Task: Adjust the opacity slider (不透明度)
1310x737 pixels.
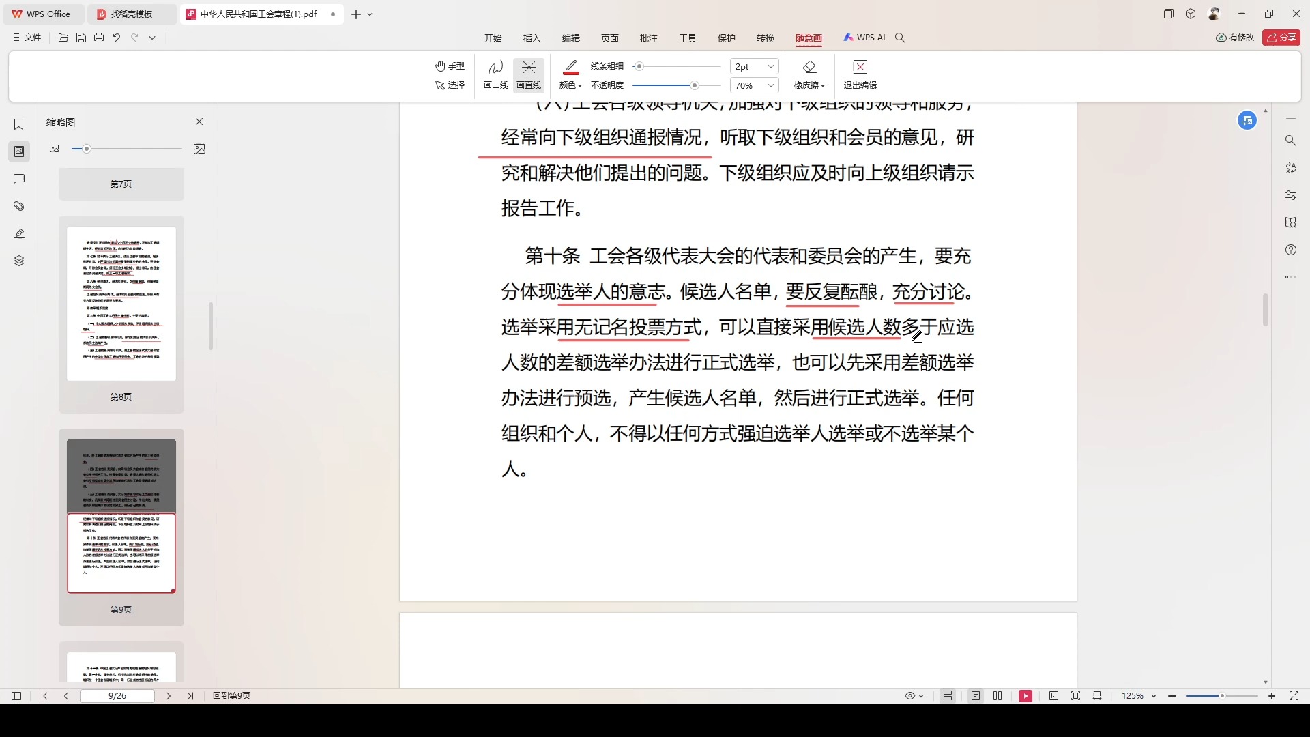Action: pyautogui.click(x=676, y=85)
